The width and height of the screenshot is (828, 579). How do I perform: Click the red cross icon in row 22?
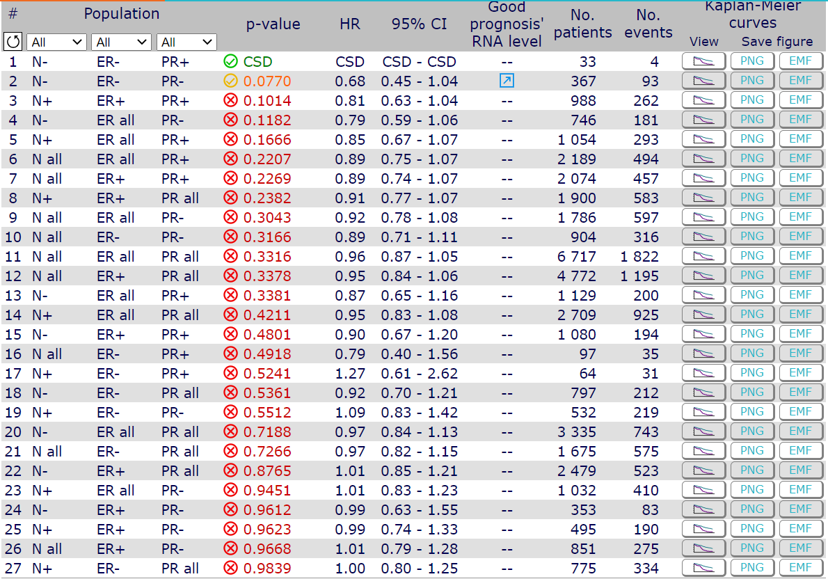click(x=231, y=470)
